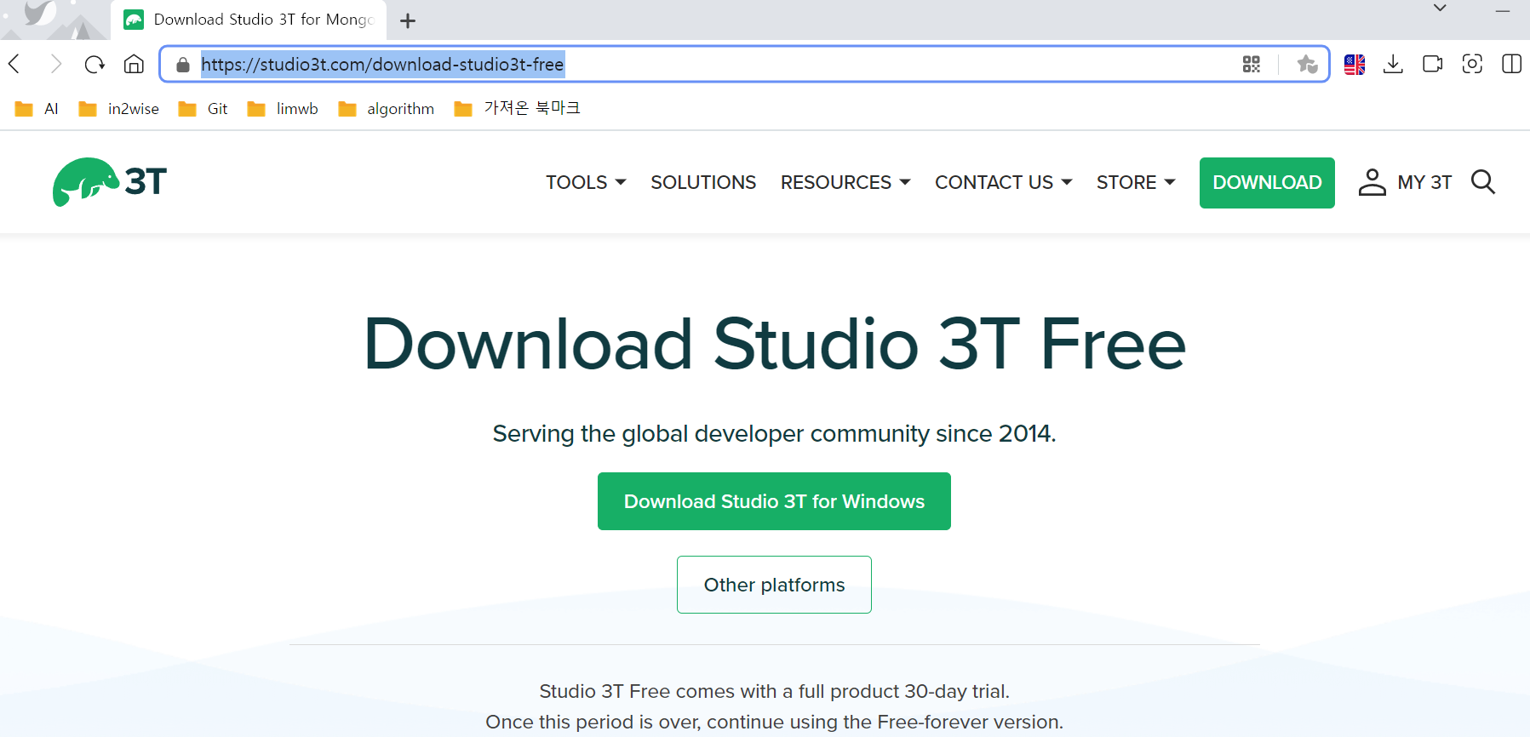This screenshot has height=737, width=1530.
Task: Open the video pop-out icon
Action: point(1433,64)
